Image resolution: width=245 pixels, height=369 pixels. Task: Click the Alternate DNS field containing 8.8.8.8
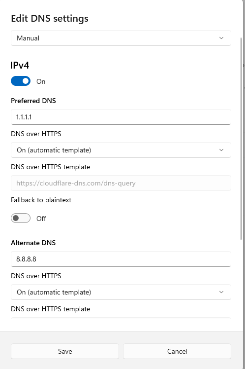(121, 259)
